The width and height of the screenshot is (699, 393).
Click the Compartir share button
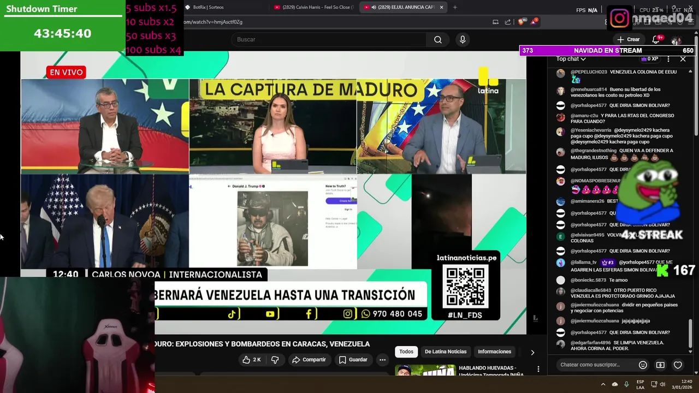(309, 360)
